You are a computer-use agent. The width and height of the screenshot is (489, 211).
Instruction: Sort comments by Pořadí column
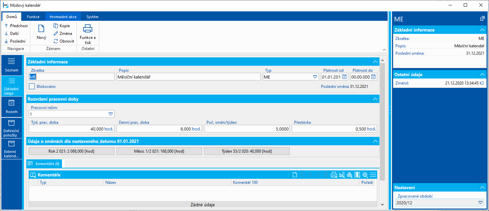pyautogui.click(x=367, y=182)
